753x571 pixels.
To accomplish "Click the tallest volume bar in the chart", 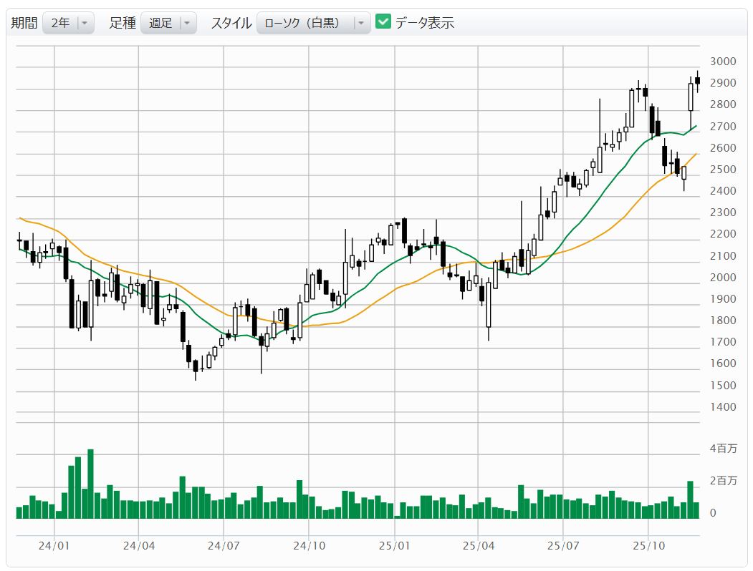I will (91, 484).
